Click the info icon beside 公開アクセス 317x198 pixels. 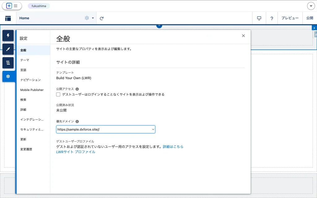click(77, 89)
